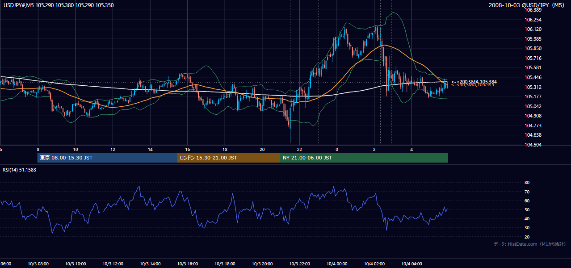571x268 pixels.
Task: Click price level 104.504 on axis
Action: tap(533, 145)
